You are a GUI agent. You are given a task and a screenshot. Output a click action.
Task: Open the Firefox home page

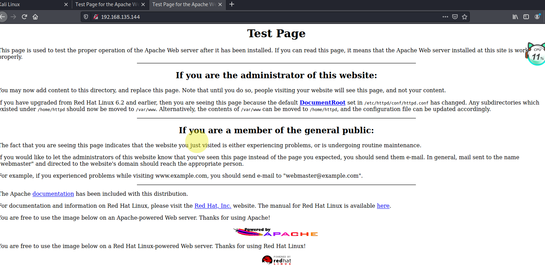(x=35, y=17)
